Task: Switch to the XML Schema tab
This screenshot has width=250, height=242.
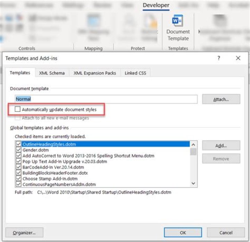Action: [x=52, y=73]
